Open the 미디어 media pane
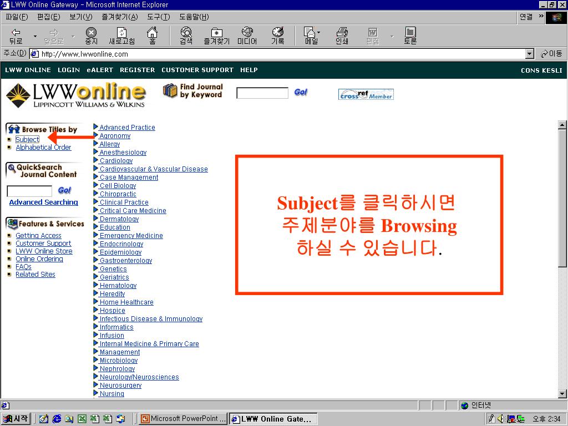Screen dimensions: 568x426 (247, 36)
